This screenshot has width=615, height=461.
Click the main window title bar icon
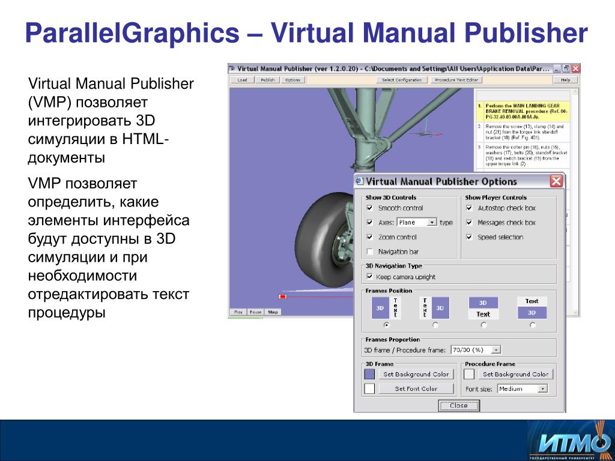[x=232, y=68]
